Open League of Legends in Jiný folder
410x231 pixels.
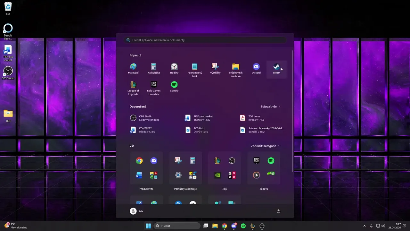[217, 161]
